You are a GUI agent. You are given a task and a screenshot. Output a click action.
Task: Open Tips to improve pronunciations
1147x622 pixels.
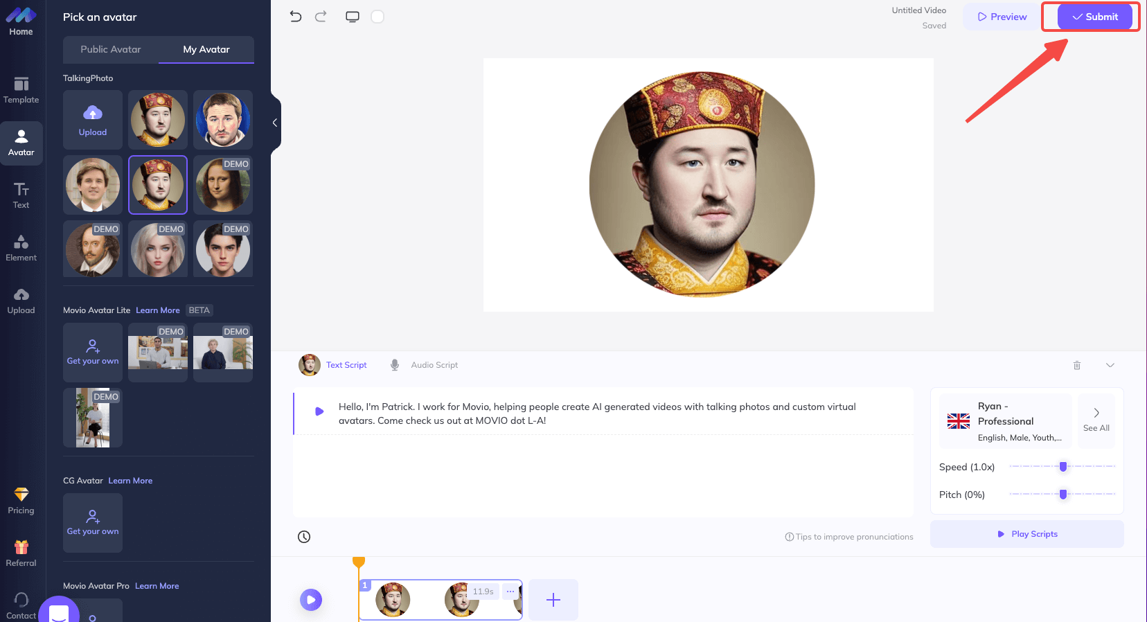tap(849, 537)
